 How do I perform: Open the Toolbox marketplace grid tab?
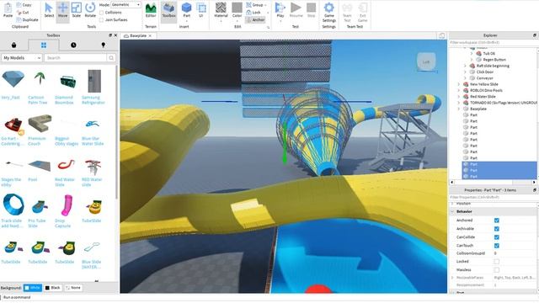pyautogui.click(x=44, y=45)
